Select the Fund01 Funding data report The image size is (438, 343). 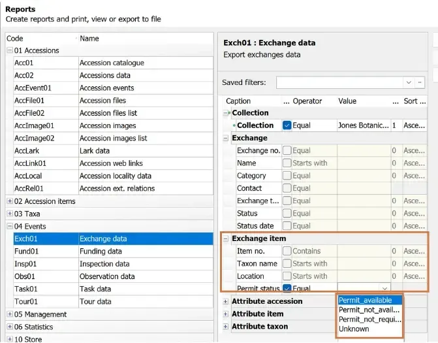[113, 252]
